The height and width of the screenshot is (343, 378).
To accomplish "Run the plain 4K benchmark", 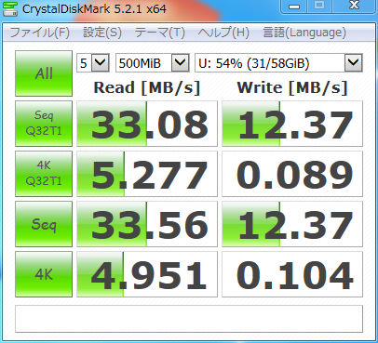I will pyautogui.click(x=44, y=274).
